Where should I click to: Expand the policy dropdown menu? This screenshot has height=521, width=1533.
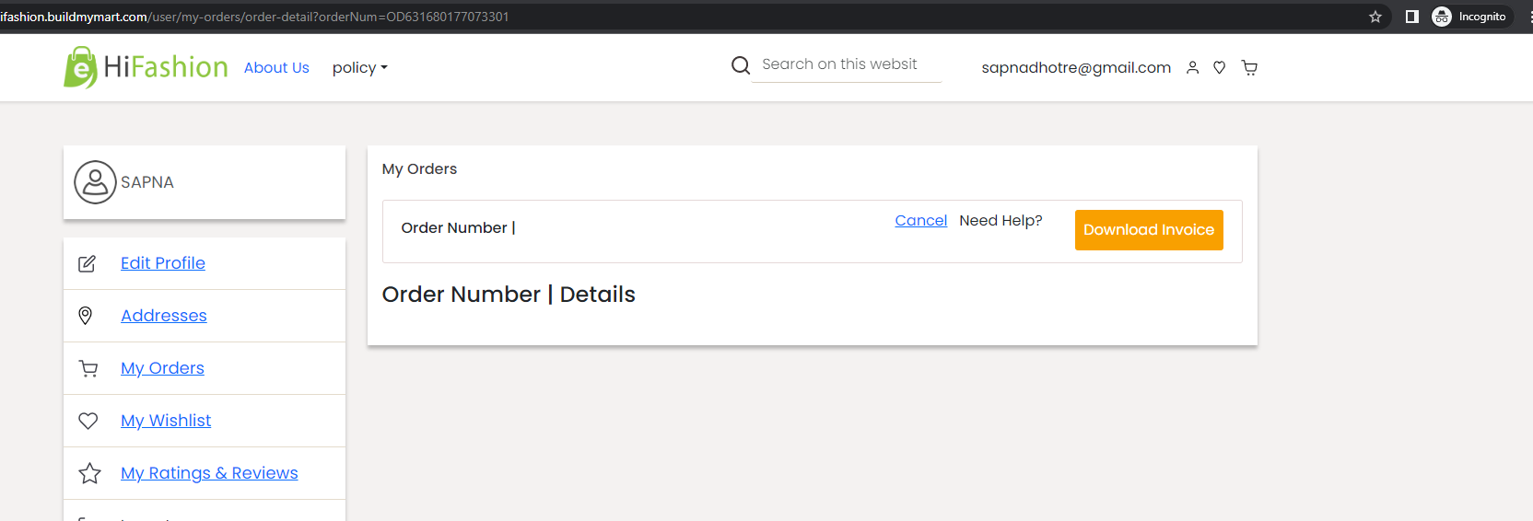click(360, 67)
